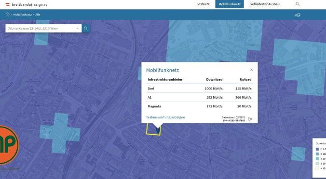Click the magnifier search icon in header
The height and width of the screenshot is (179, 326).
[298, 4]
